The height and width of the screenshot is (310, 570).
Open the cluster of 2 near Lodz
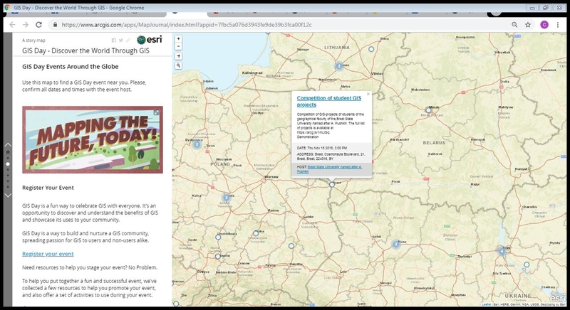[x=227, y=198]
